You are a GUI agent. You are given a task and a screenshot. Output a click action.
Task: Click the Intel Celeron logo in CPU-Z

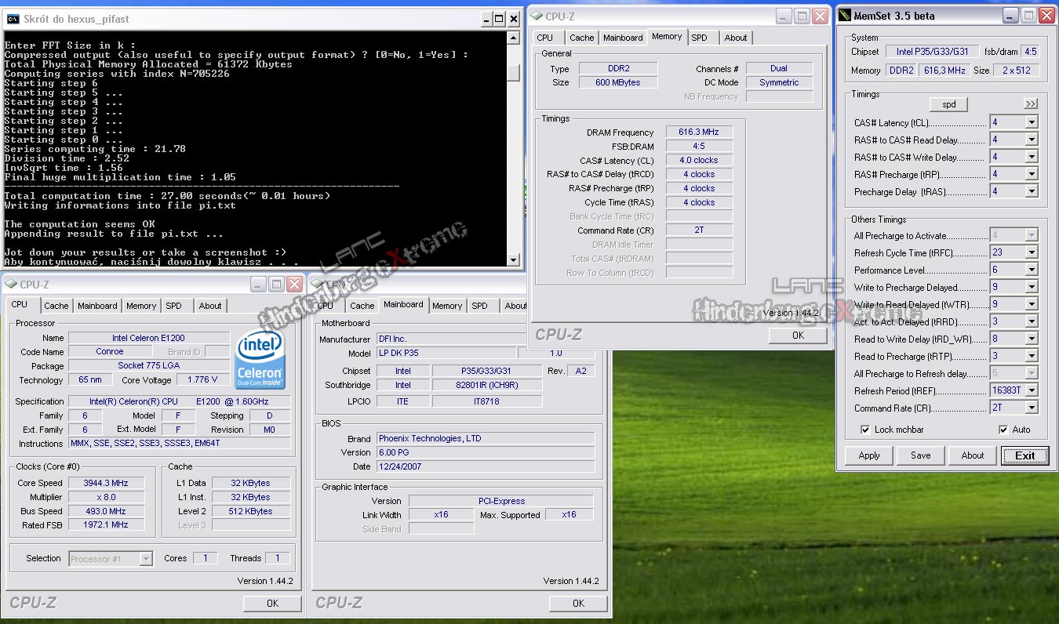[260, 360]
